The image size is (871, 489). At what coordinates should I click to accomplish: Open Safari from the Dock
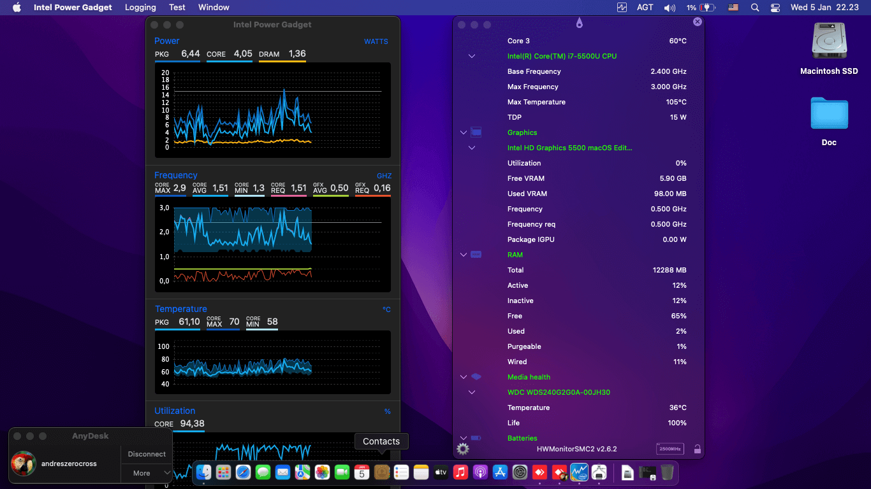[243, 472]
